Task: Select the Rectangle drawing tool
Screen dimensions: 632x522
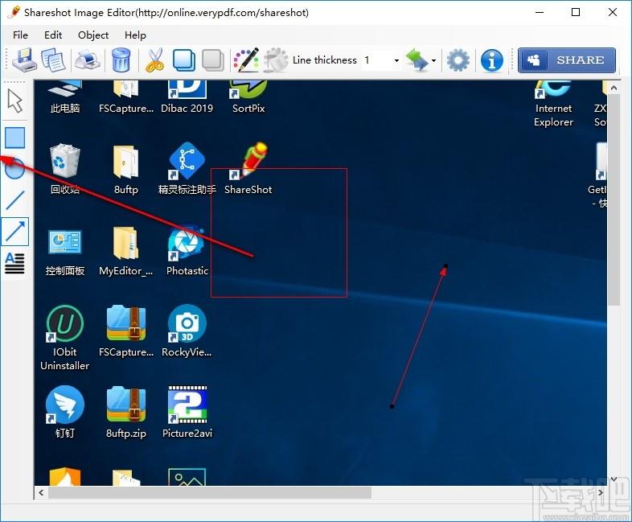Action: click(x=15, y=138)
